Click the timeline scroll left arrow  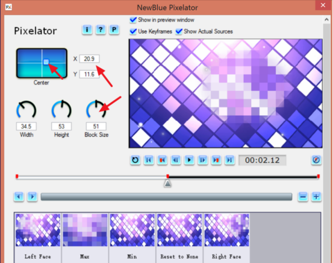19,197
